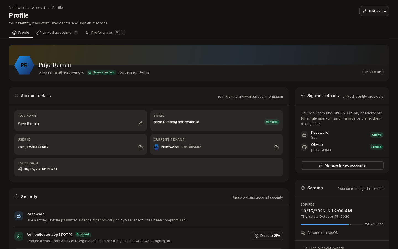Image resolution: width=398 pixels, height=249 pixels.
Task: Go to Northwind in the breadcrumb
Action: click(17, 8)
